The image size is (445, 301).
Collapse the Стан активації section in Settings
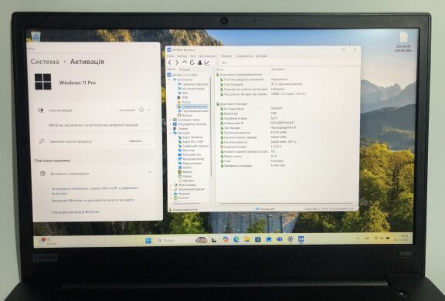[149, 110]
